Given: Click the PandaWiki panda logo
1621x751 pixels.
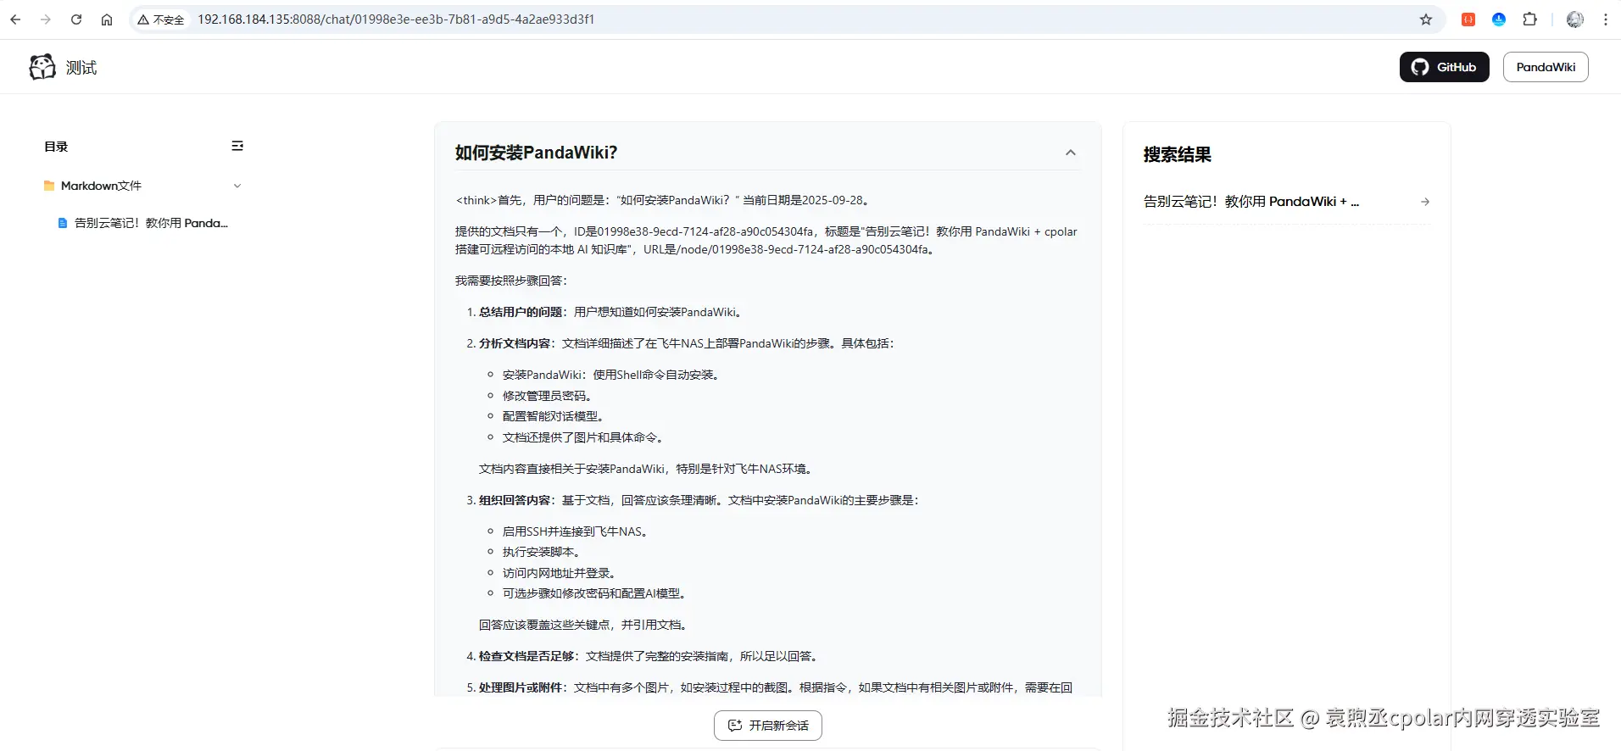Looking at the screenshot, I should pos(42,67).
